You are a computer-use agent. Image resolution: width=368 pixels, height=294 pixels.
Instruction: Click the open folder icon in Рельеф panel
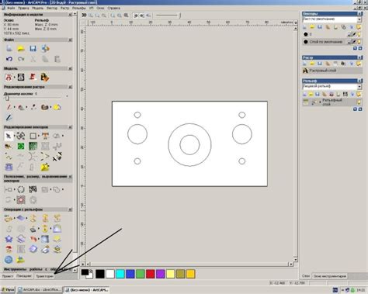tap(311, 94)
